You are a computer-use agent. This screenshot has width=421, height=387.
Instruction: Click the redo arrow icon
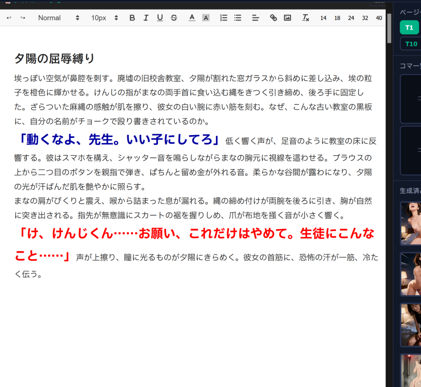[x=23, y=18]
